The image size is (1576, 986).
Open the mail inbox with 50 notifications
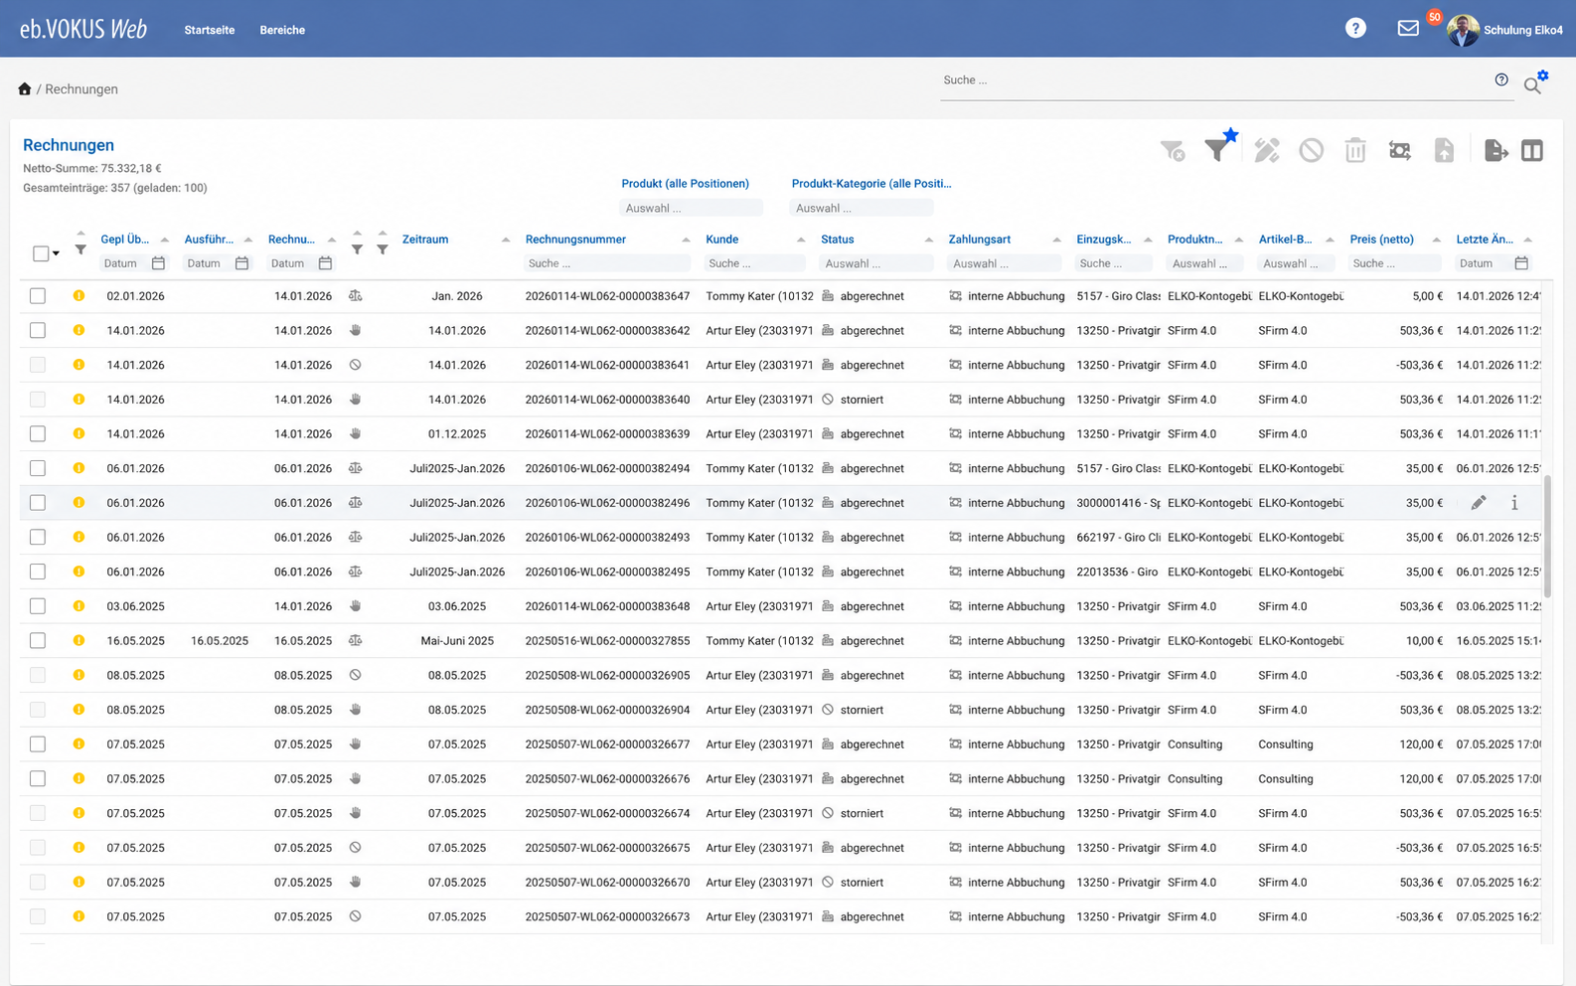[x=1408, y=29]
